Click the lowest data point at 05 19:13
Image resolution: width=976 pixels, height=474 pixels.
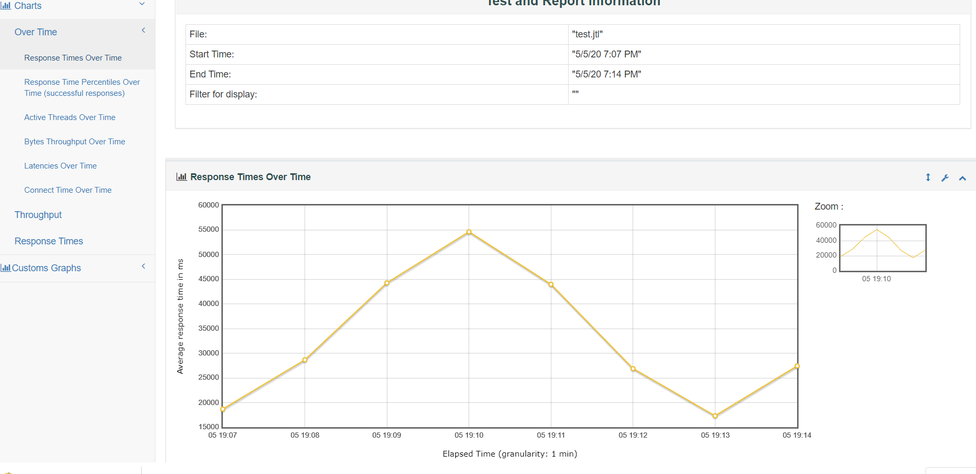pyautogui.click(x=715, y=416)
